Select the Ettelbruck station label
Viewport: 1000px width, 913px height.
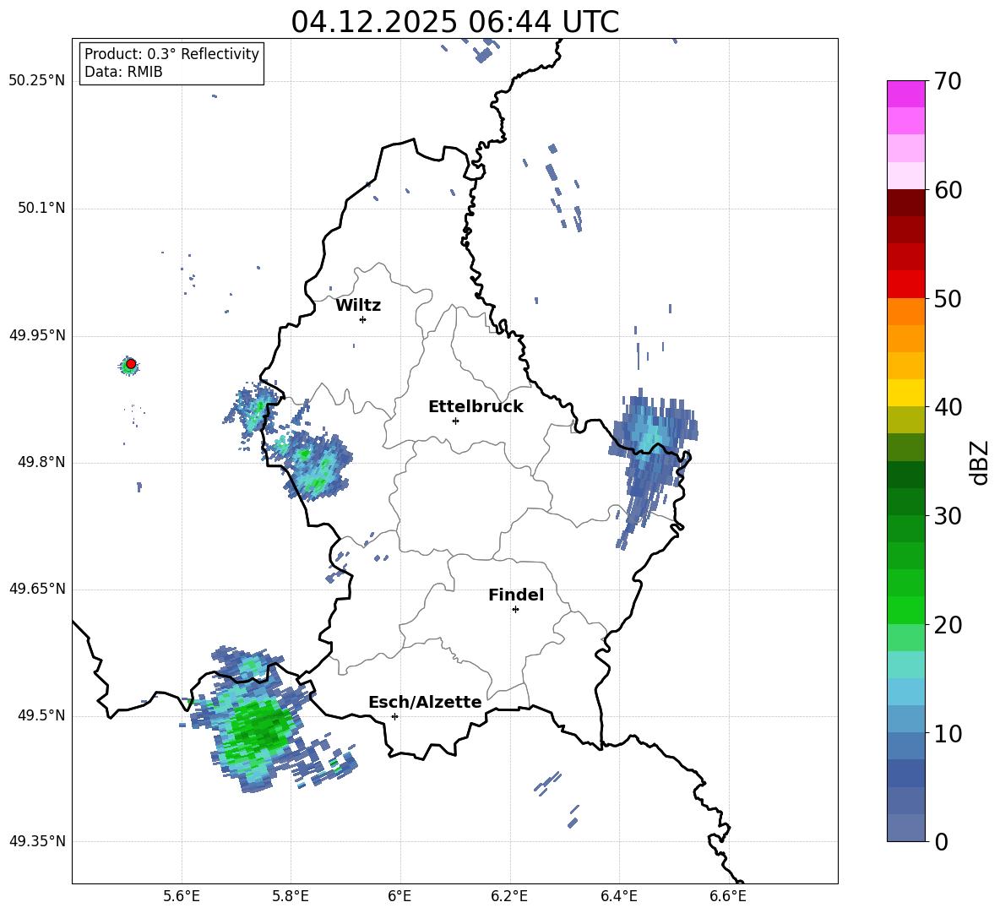(476, 407)
